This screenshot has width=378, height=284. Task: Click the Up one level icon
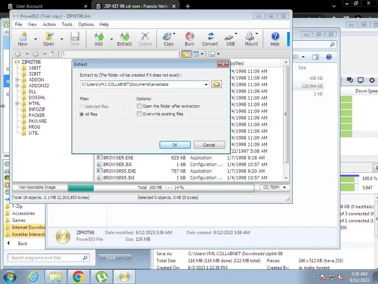tap(52, 54)
